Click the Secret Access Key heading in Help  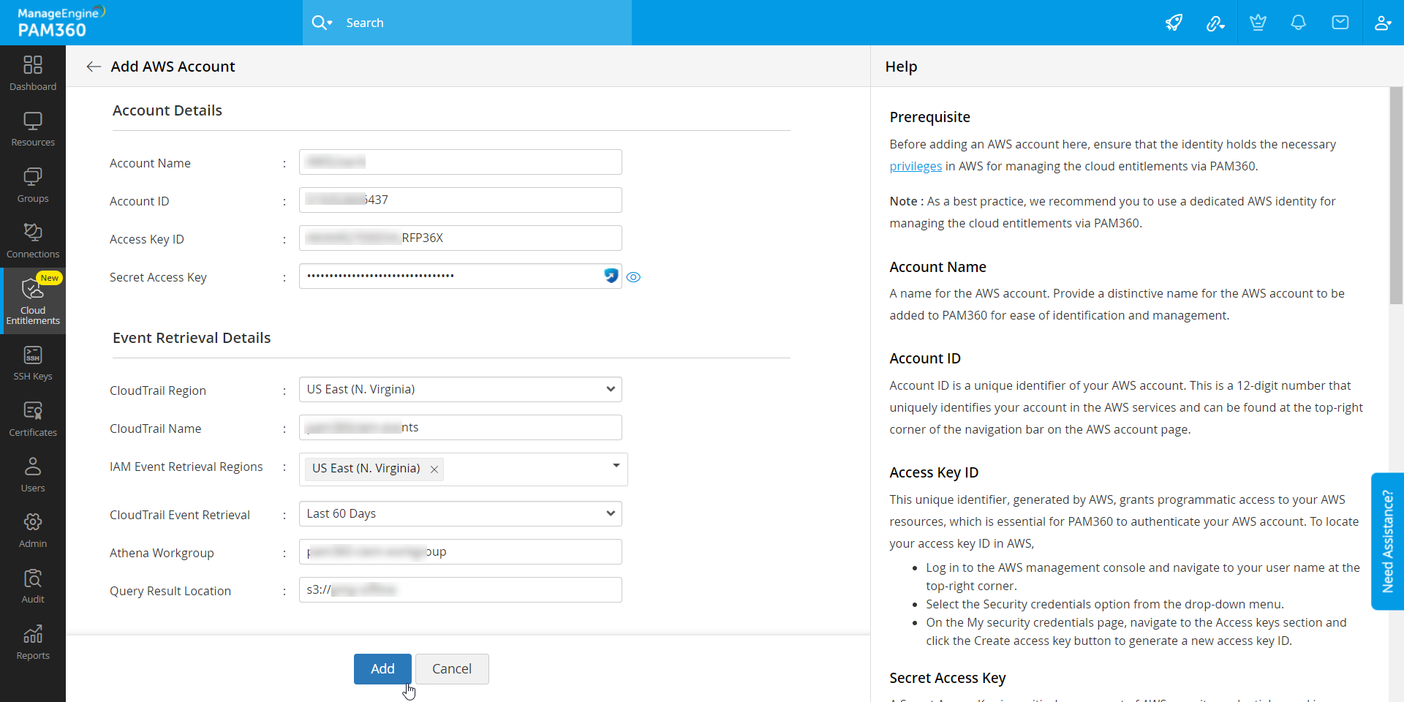click(x=948, y=679)
